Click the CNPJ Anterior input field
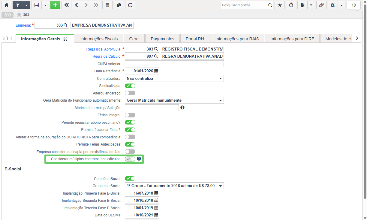 click(x=174, y=64)
